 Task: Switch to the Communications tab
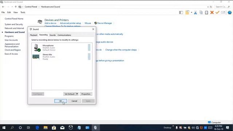coord(64,35)
